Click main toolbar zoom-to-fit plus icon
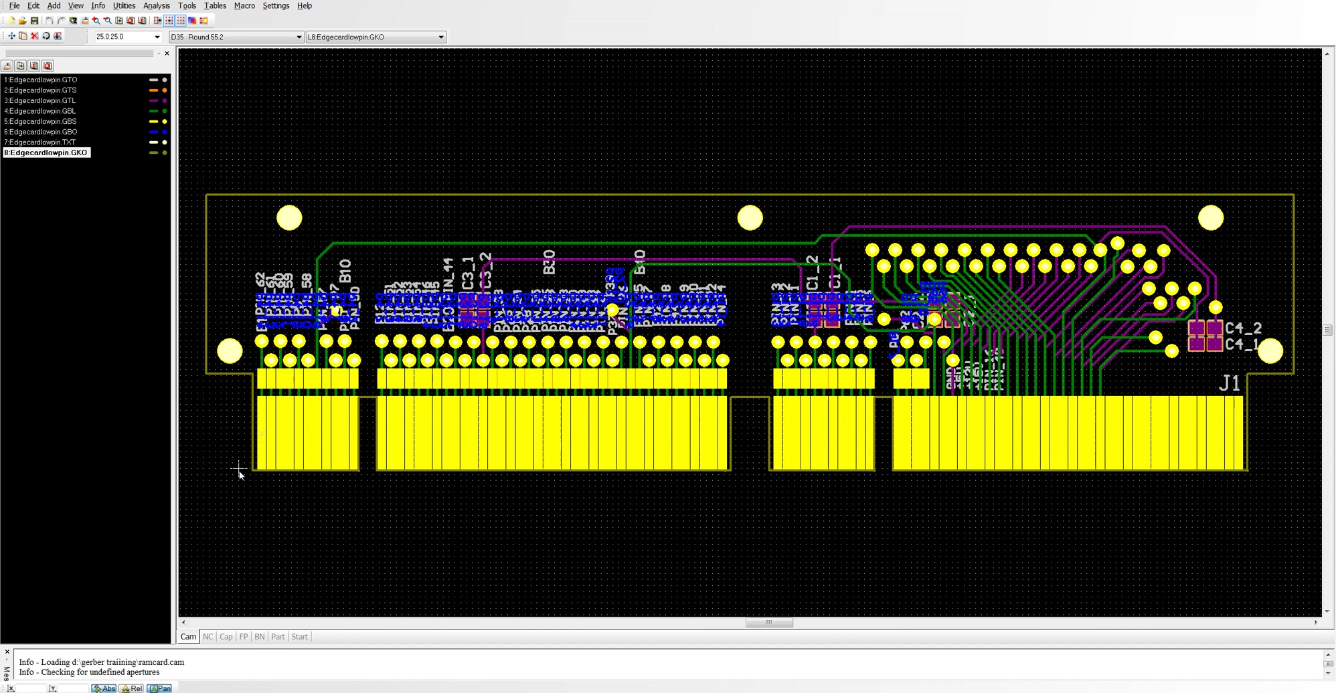Viewport: 1336px width, 693px height. click(119, 21)
